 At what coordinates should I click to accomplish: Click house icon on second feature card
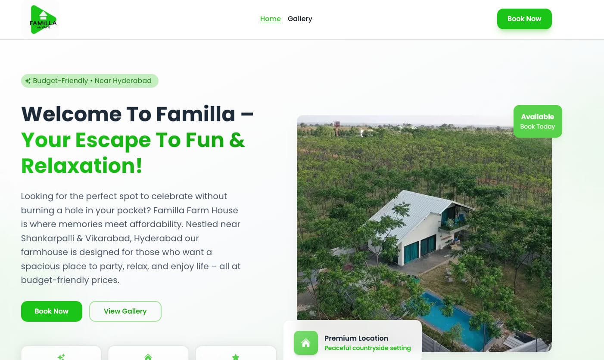(148, 357)
